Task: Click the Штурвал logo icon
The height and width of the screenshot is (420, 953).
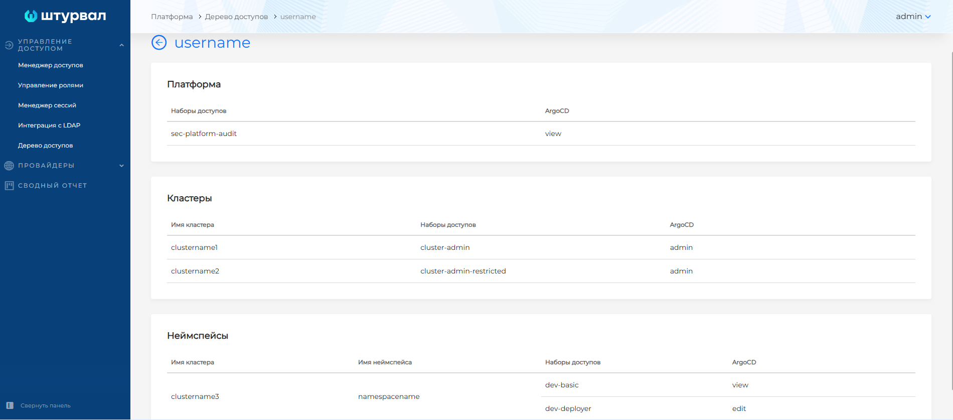Action: pos(31,16)
